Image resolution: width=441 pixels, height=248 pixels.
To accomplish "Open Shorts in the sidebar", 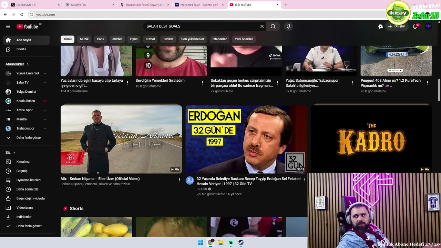I will tap(26, 49).
